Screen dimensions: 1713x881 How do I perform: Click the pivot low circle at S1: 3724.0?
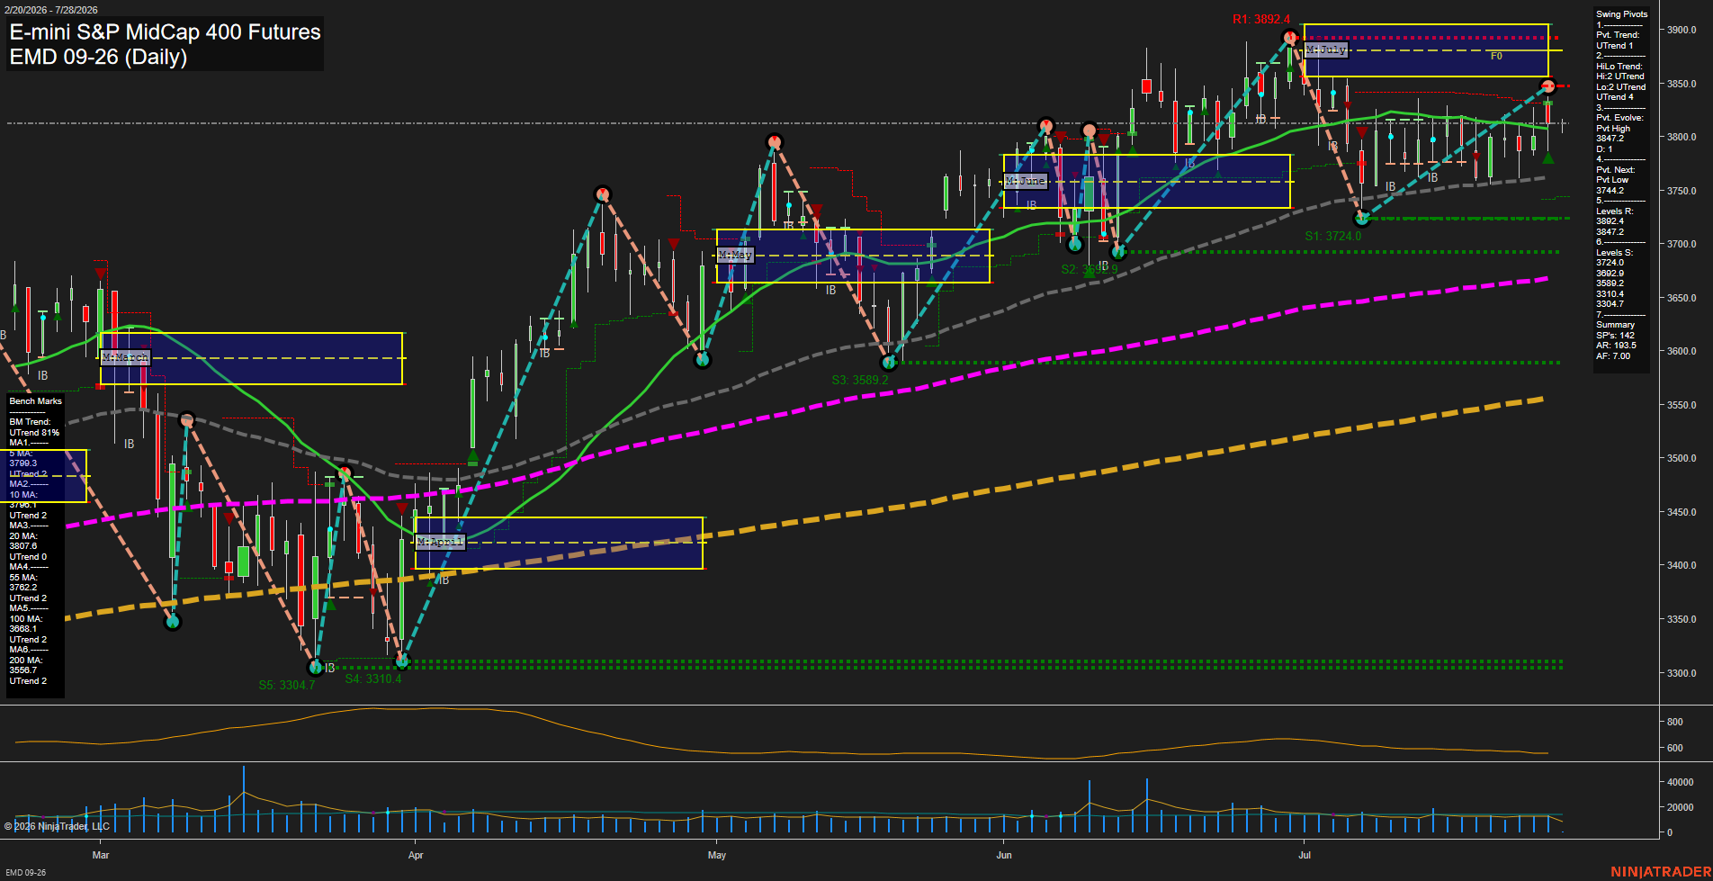click(1361, 218)
